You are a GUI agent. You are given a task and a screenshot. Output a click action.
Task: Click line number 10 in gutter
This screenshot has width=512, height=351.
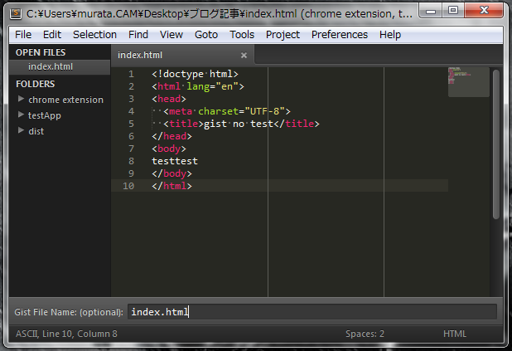click(128, 186)
